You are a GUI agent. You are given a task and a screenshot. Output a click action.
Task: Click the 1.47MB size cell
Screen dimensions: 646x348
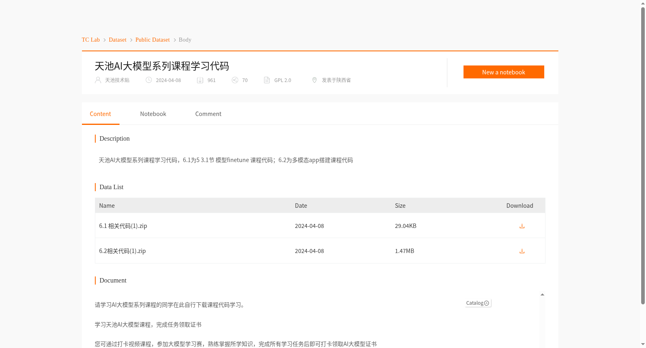(x=405, y=251)
